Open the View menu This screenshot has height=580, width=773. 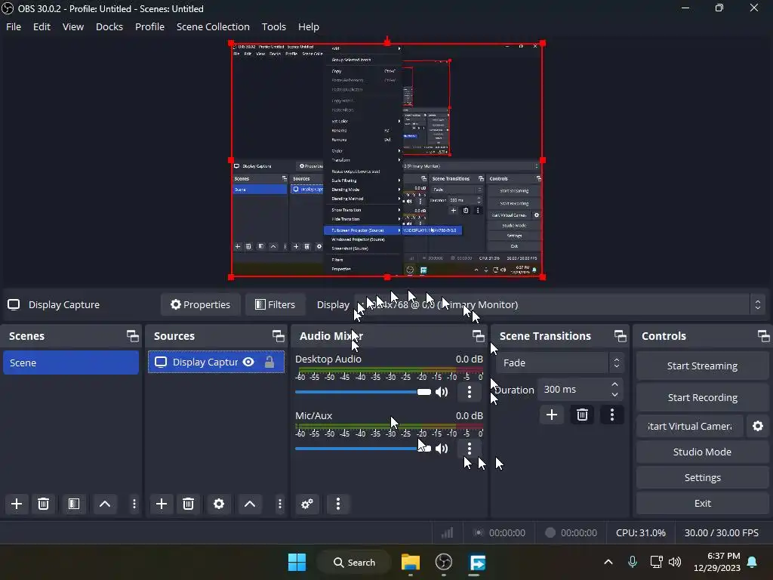[73, 26]
